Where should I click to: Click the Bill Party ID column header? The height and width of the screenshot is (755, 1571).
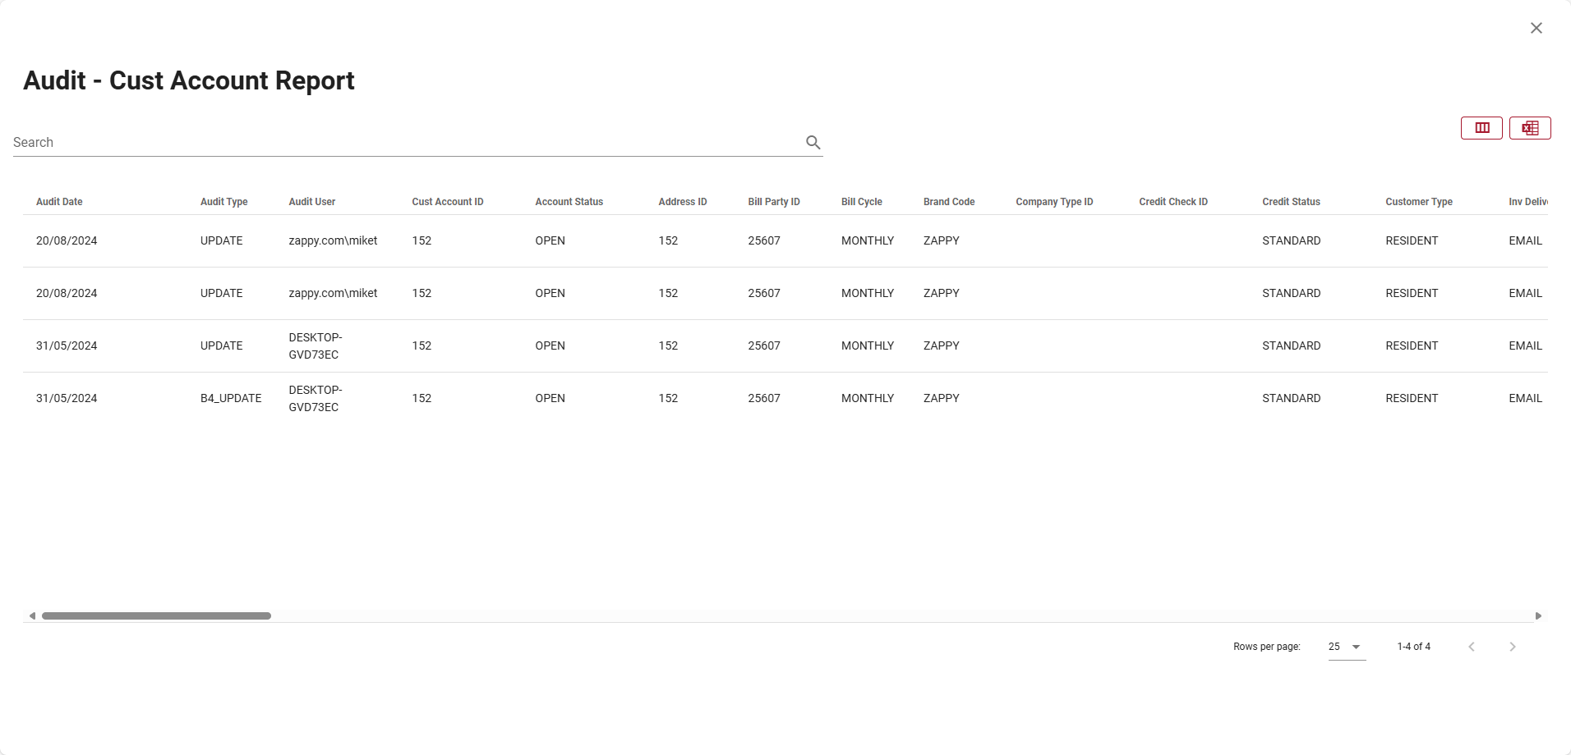coord(773,202)
